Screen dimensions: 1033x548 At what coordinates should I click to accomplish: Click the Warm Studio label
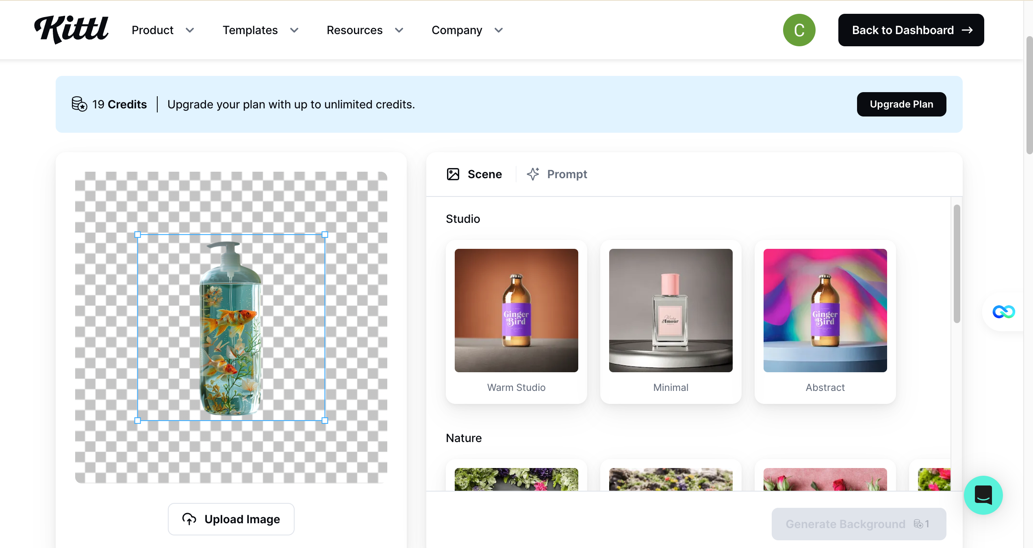[516, 388]
